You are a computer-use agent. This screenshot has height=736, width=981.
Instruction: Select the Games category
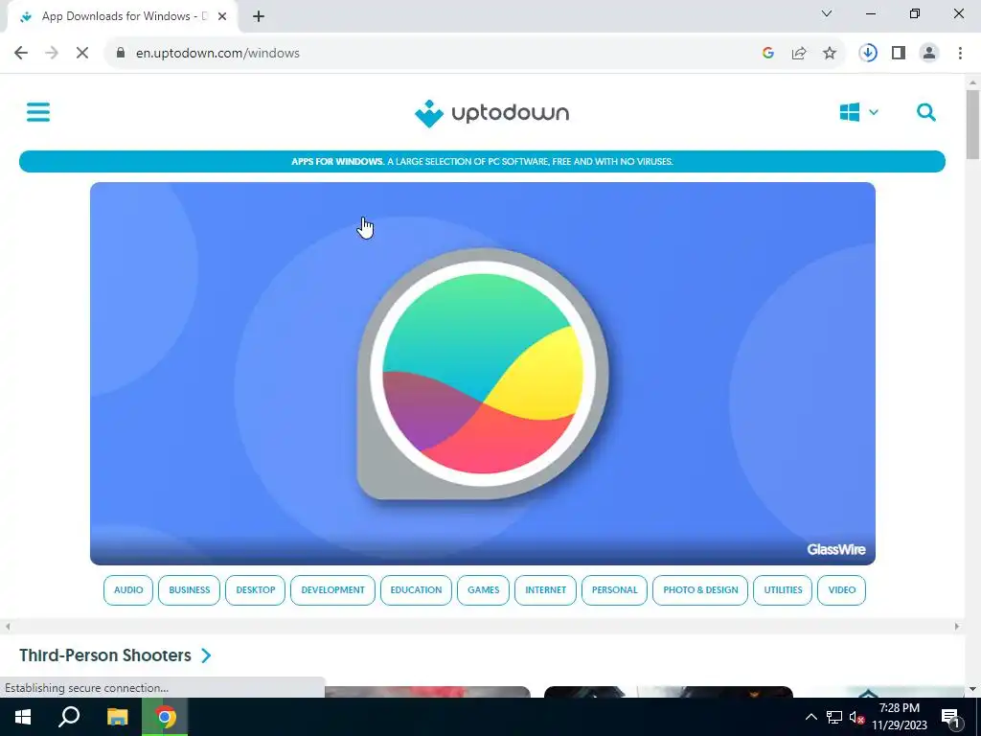pos(483,590)
